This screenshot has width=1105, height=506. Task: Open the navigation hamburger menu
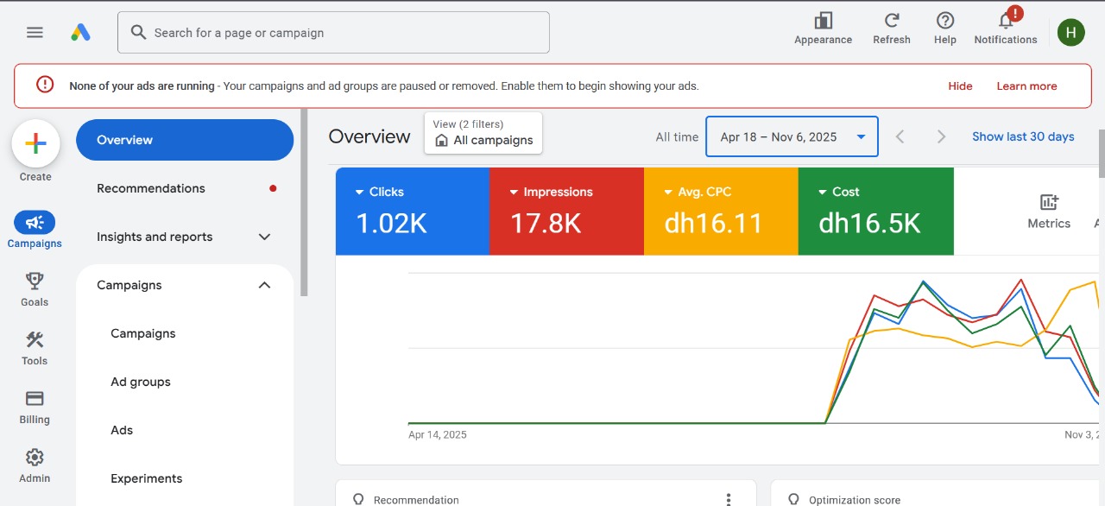tap(35, 32)
